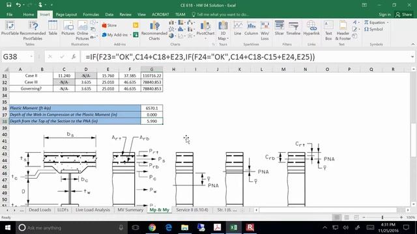Insert Header & Footer
This screenshot has height=234, width=417.
tap(343, 31)
